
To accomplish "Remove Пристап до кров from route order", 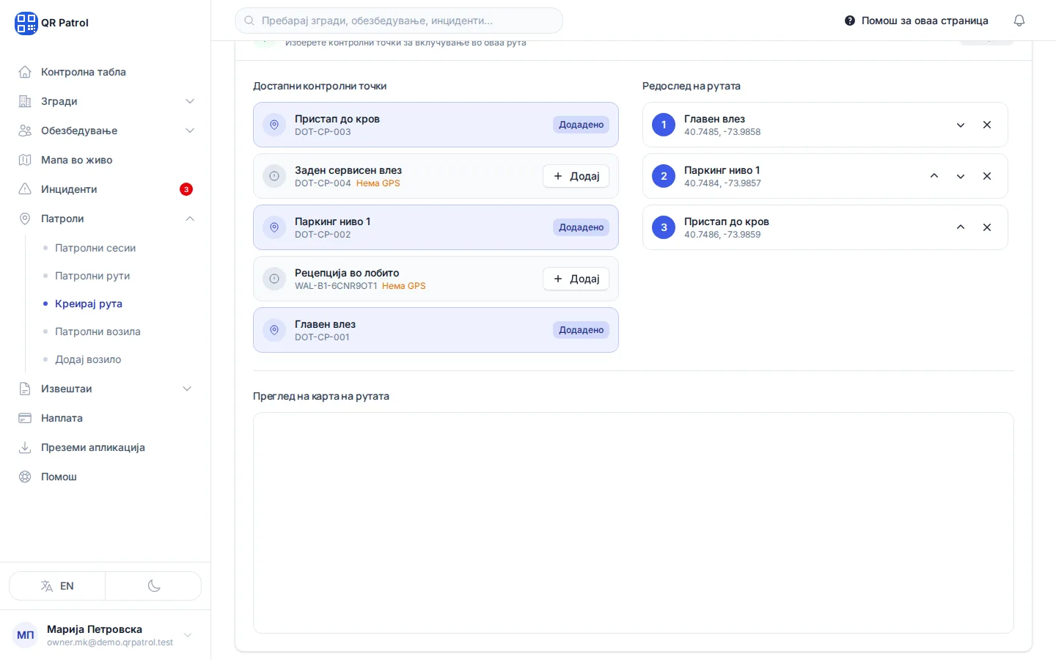I will coord(987,227).
